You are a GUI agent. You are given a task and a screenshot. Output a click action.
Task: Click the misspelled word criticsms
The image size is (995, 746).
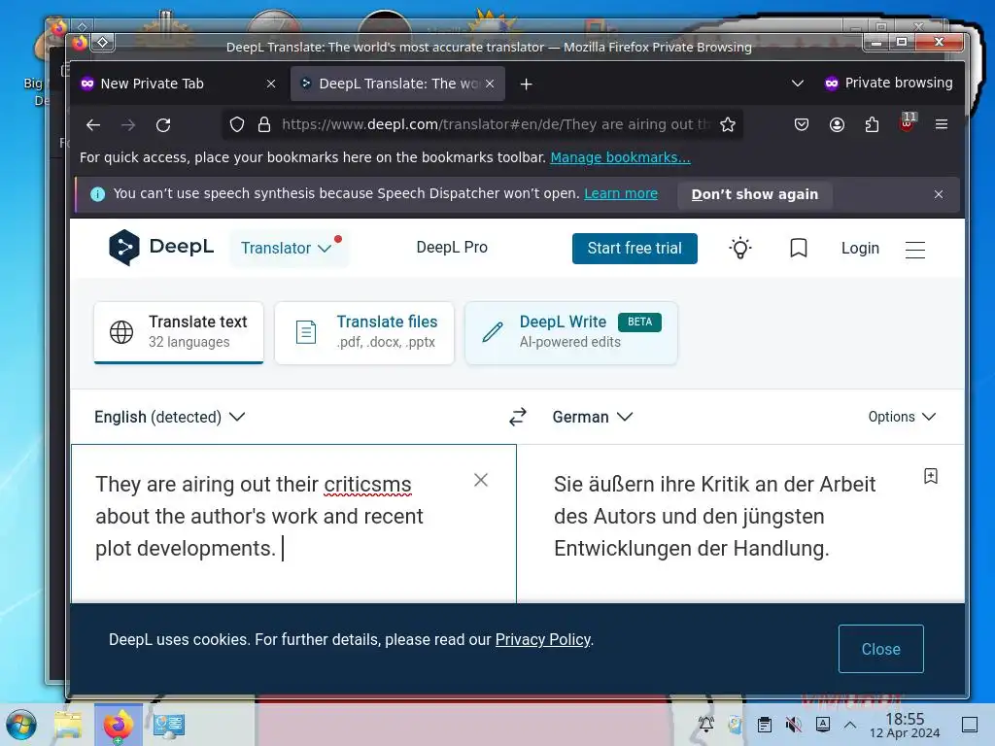tap(367, 484)
